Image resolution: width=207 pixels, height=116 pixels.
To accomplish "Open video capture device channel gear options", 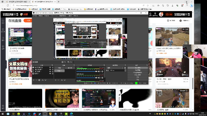I will pos(102,78).
